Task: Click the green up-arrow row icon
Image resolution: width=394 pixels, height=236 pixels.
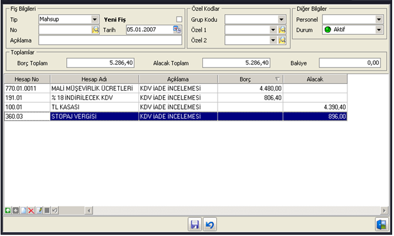Action: tap(8, 210)
